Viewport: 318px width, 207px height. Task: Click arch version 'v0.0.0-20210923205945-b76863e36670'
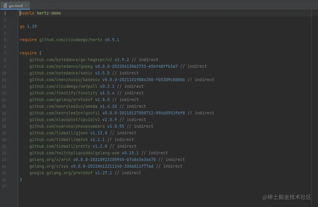pos(115,160)
